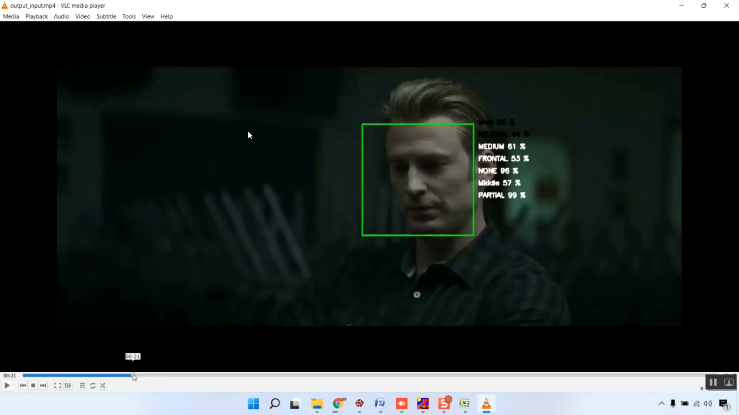The height and width of the screenshot is (415, 739).
Task: Show the VLC playlist view
Action: pos(82,385)
